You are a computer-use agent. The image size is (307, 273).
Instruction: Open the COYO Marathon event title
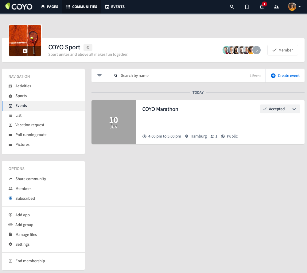[160, 109]
